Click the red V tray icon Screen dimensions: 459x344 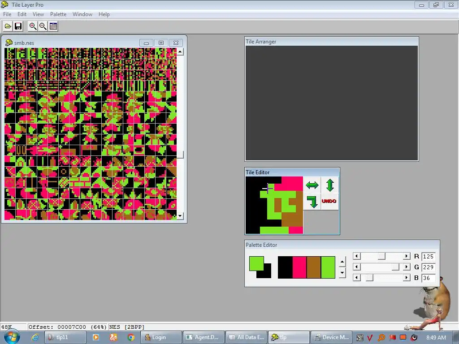click(370, 338)
